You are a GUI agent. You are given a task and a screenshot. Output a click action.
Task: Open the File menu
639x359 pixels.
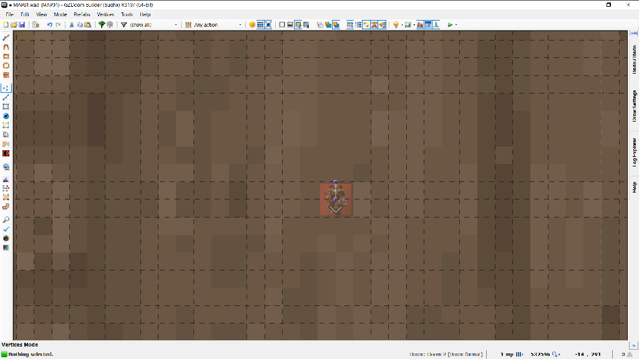click(x=9, y=14)
